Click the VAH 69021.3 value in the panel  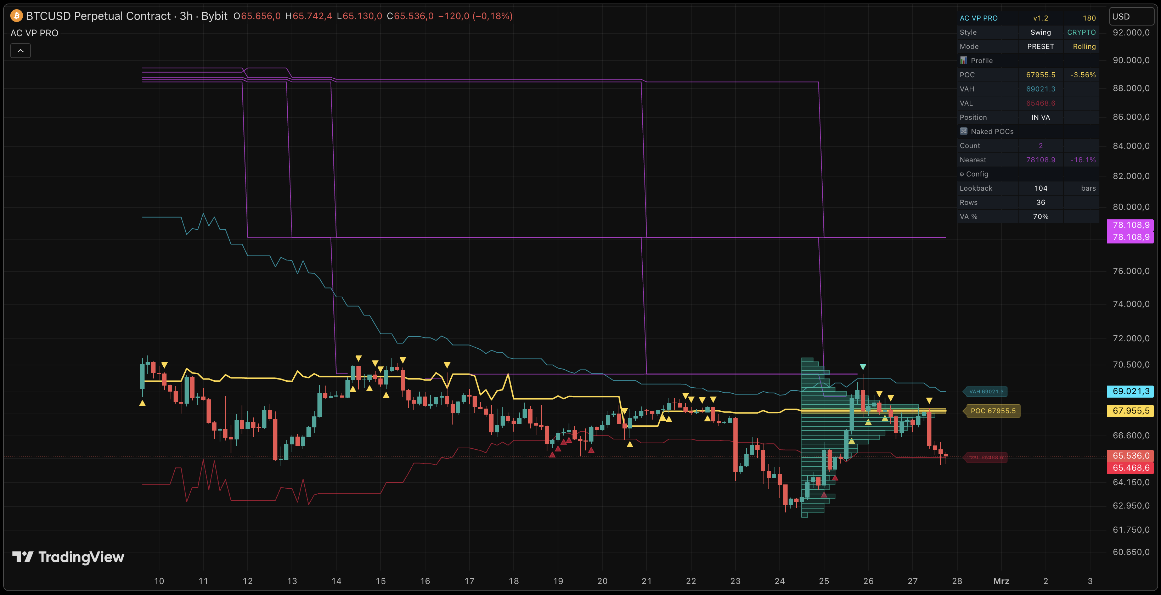tap(1041, 89)
